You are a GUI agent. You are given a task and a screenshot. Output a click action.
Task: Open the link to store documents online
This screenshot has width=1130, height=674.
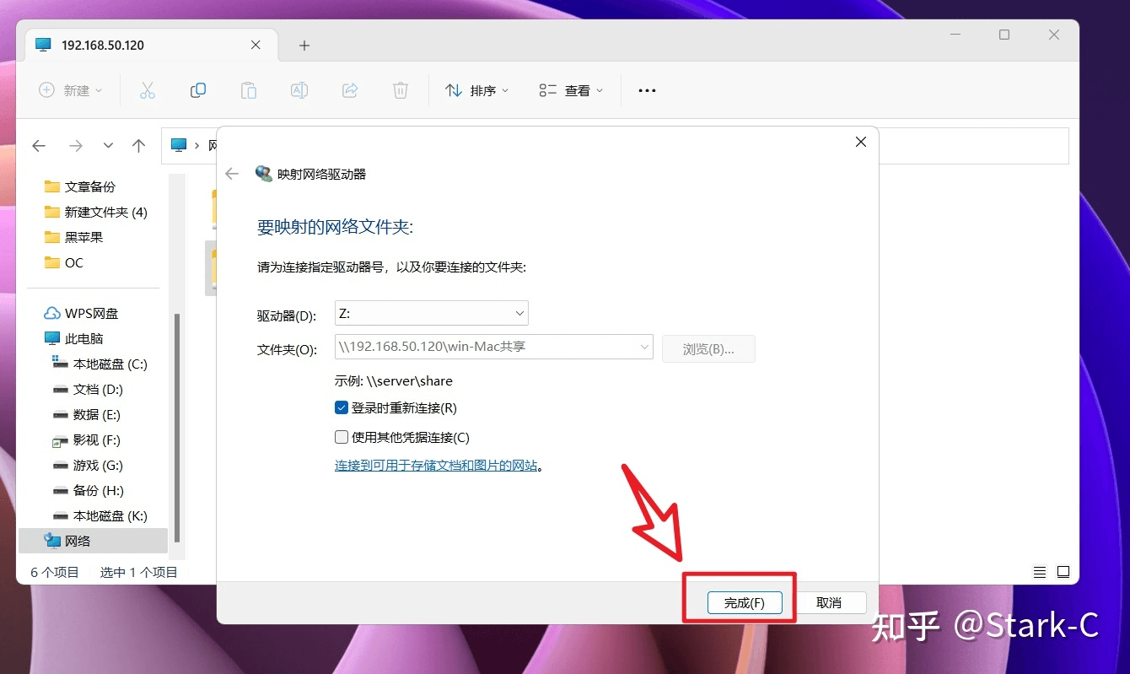point(437,465)
